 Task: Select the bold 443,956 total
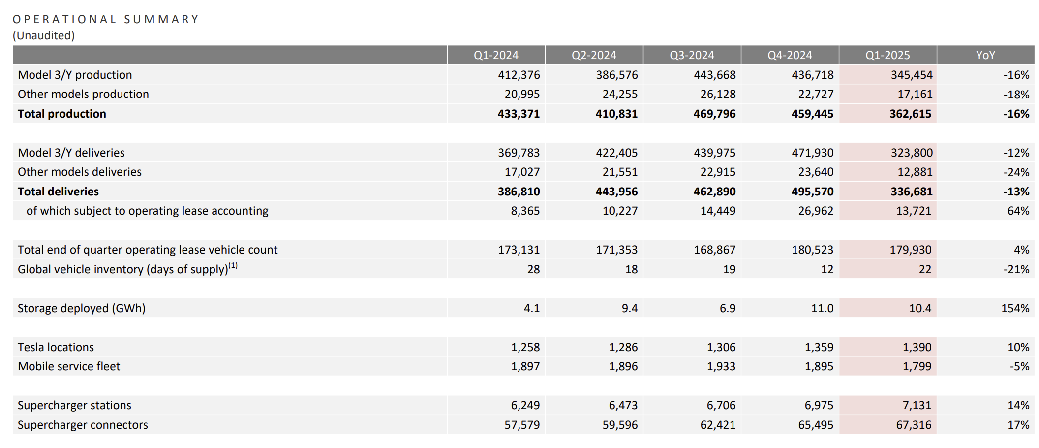pyautogui.click(x=616, y=192)
